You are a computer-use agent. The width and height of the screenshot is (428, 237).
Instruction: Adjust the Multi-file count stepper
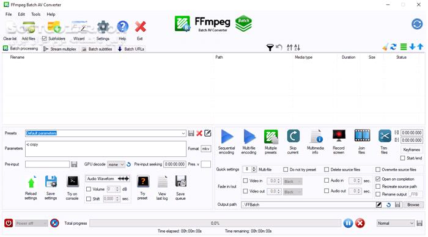click(254, 169)
